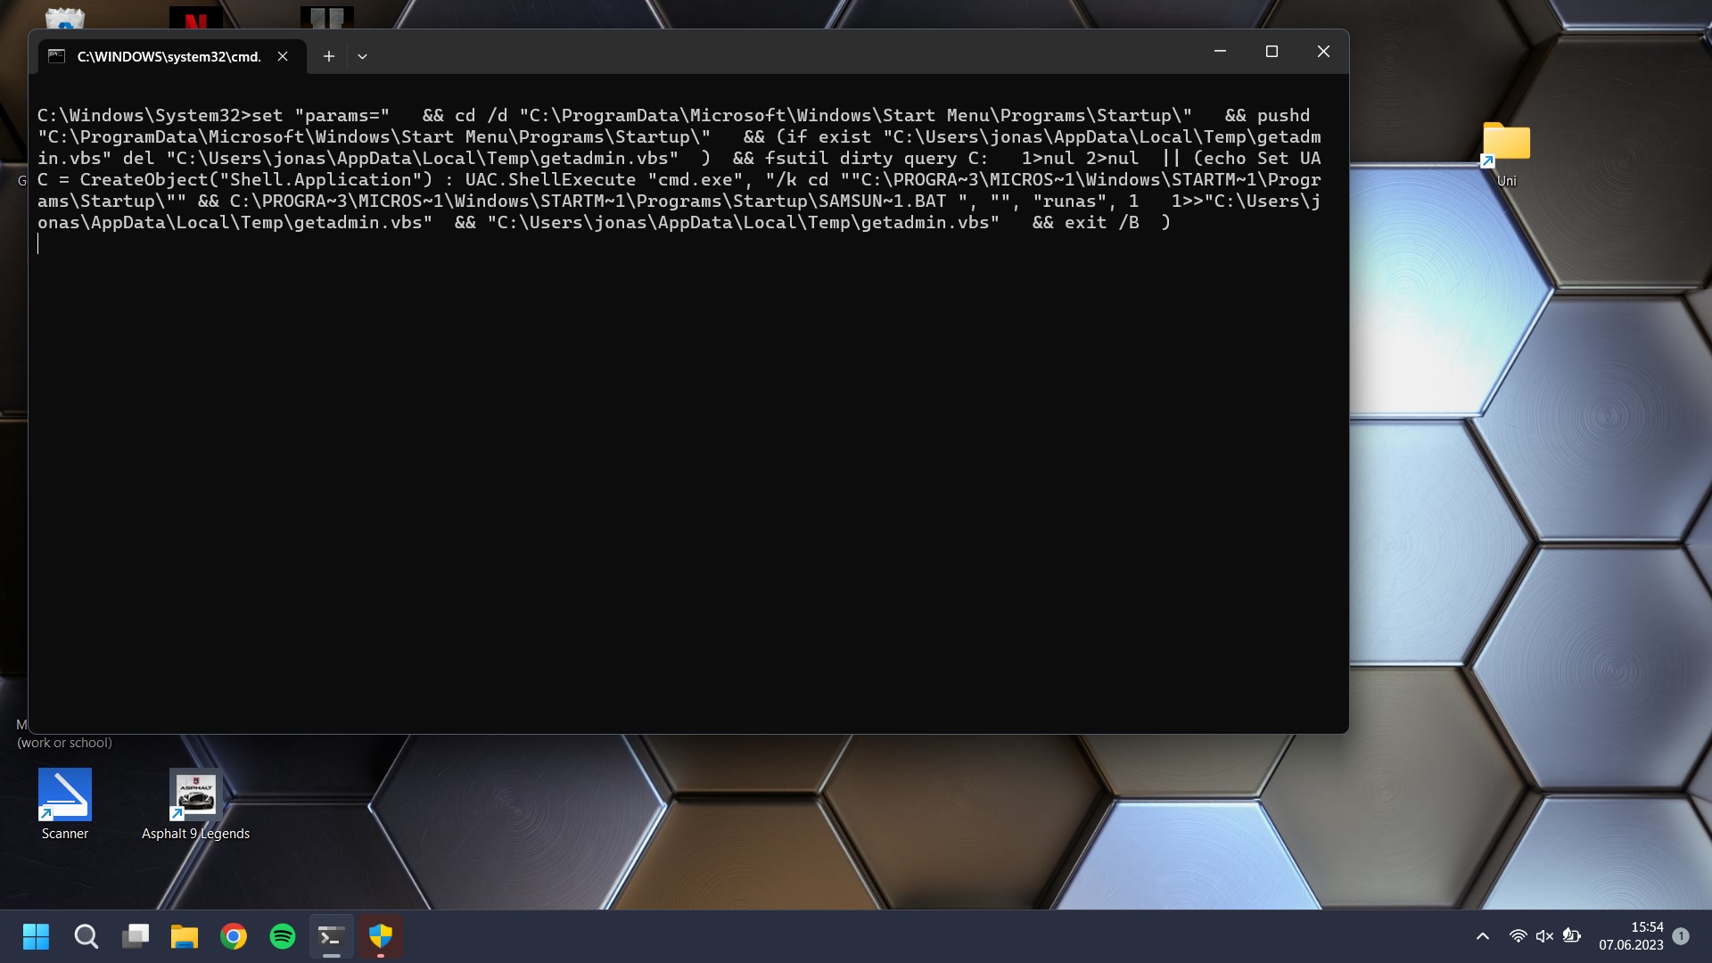Open clock and date panel

[x=1631, y=936]
